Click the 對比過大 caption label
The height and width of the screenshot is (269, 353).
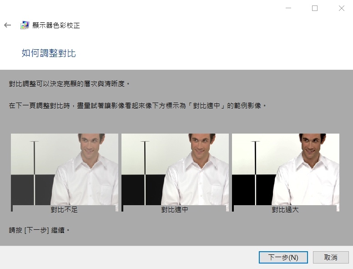click(285, 210)
